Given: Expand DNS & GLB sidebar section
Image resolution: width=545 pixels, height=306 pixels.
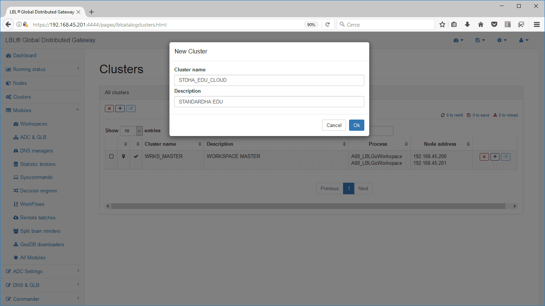Looking at the screenshot, I should [42, 285].
